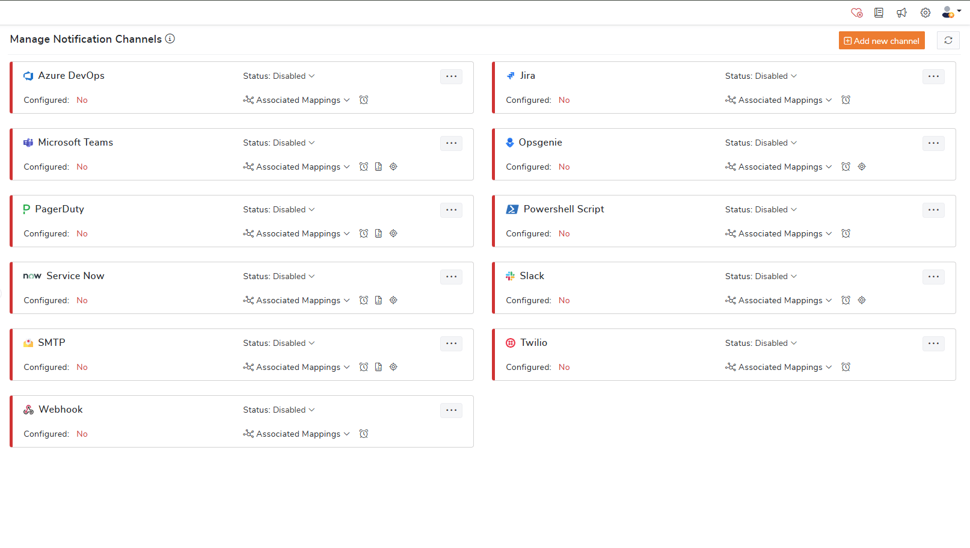The image size is (970, 548).
Task: Click the alarm clock icon for Slack
Action: click(x=846, y=300)
